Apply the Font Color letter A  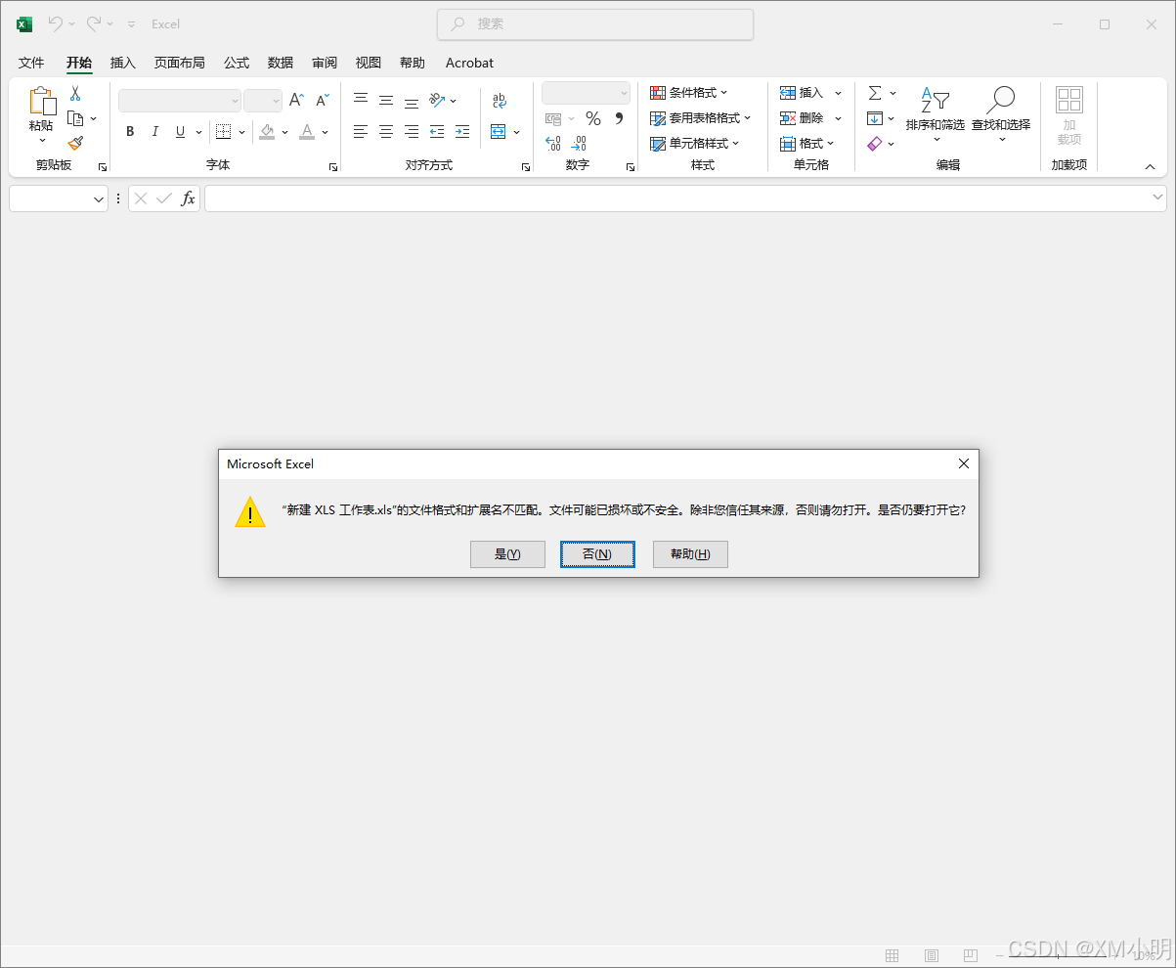point(307,131)
